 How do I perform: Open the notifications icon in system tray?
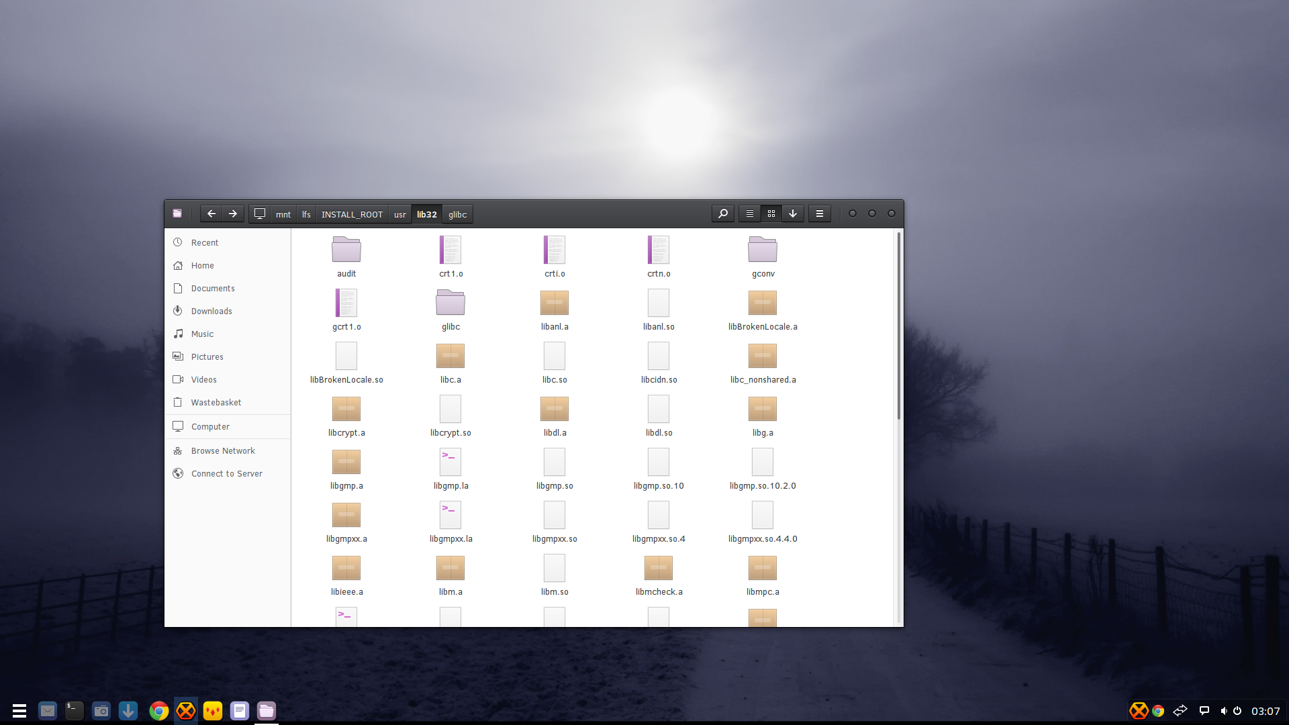click(1204, 711)
